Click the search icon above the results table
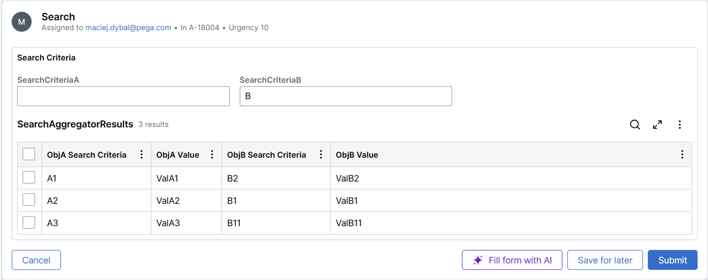This screenshot has height=280, width=708. pyautogui.click(x=635, y=125)
